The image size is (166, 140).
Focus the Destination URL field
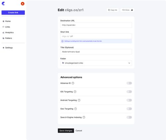click(96, 25)
